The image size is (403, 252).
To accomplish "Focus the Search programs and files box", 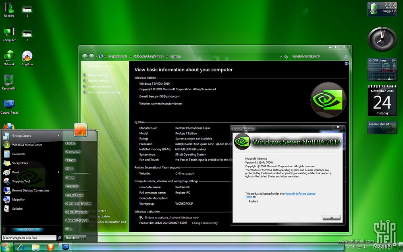I will 29,238.
